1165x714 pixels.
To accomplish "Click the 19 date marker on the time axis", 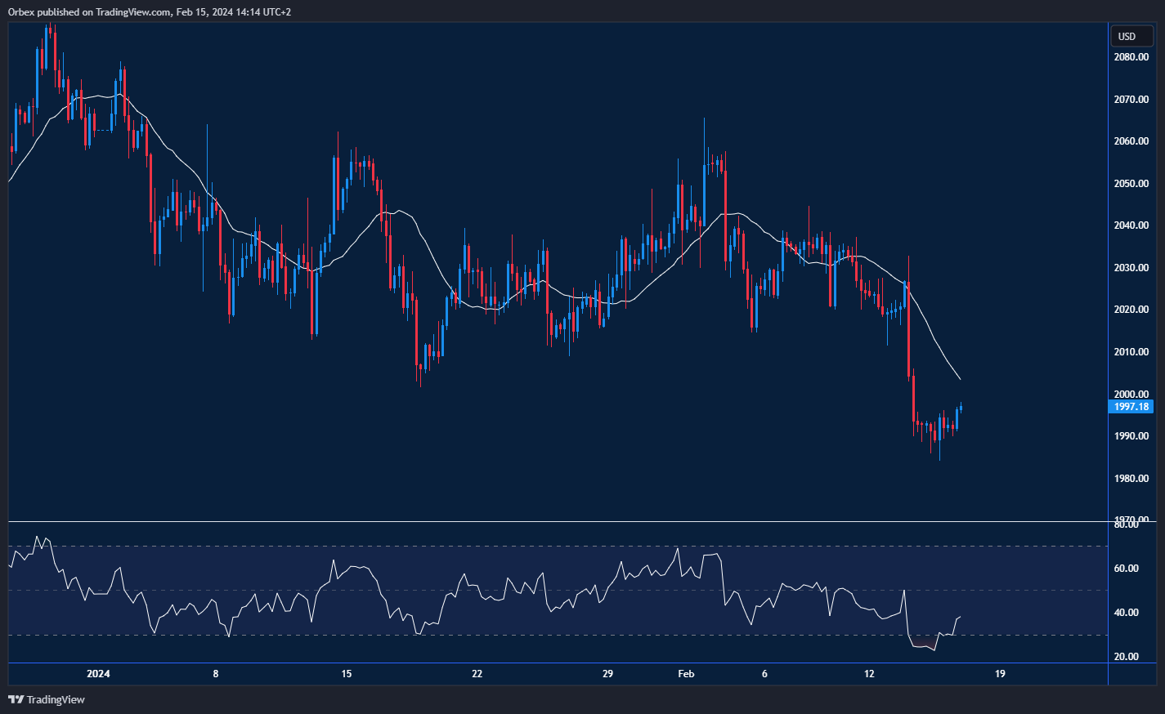I will point(999,674).
